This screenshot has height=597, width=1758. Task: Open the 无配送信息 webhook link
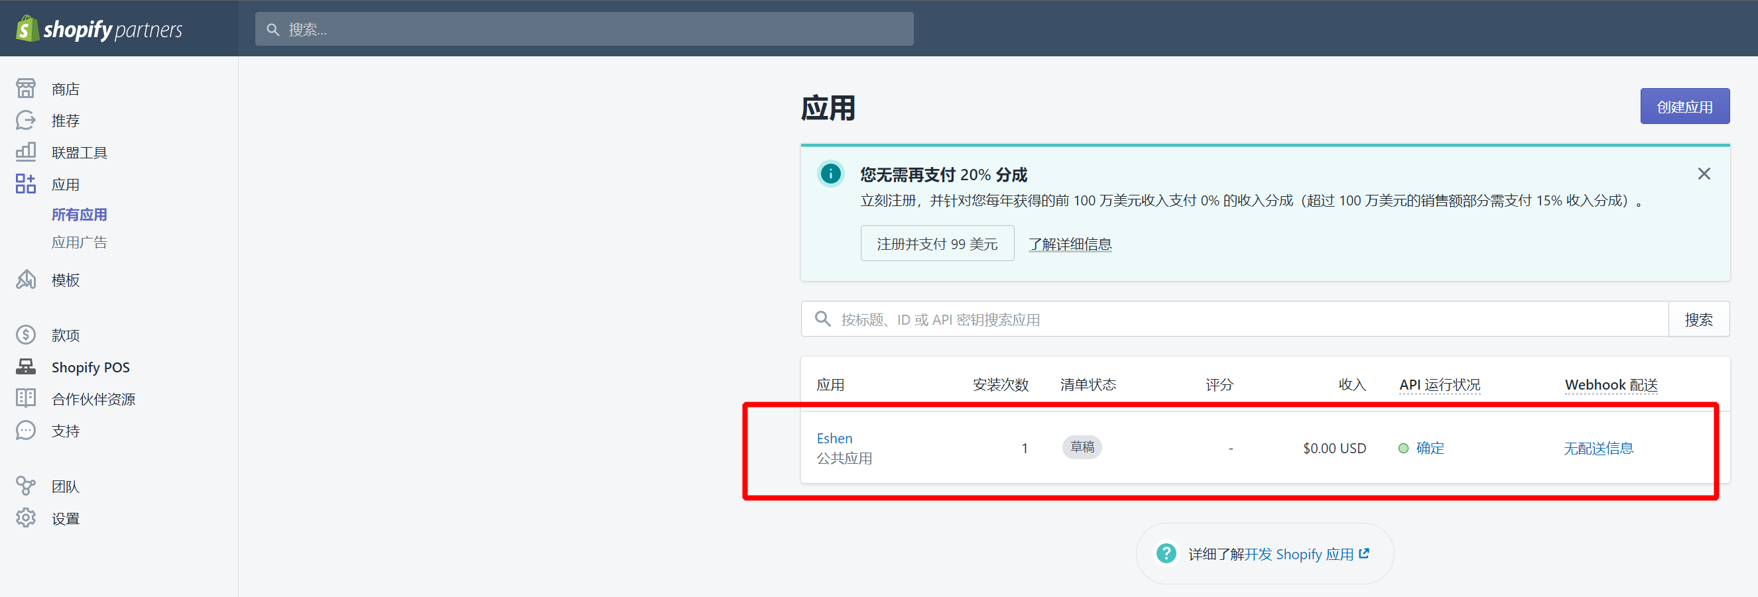(1598, 448)
